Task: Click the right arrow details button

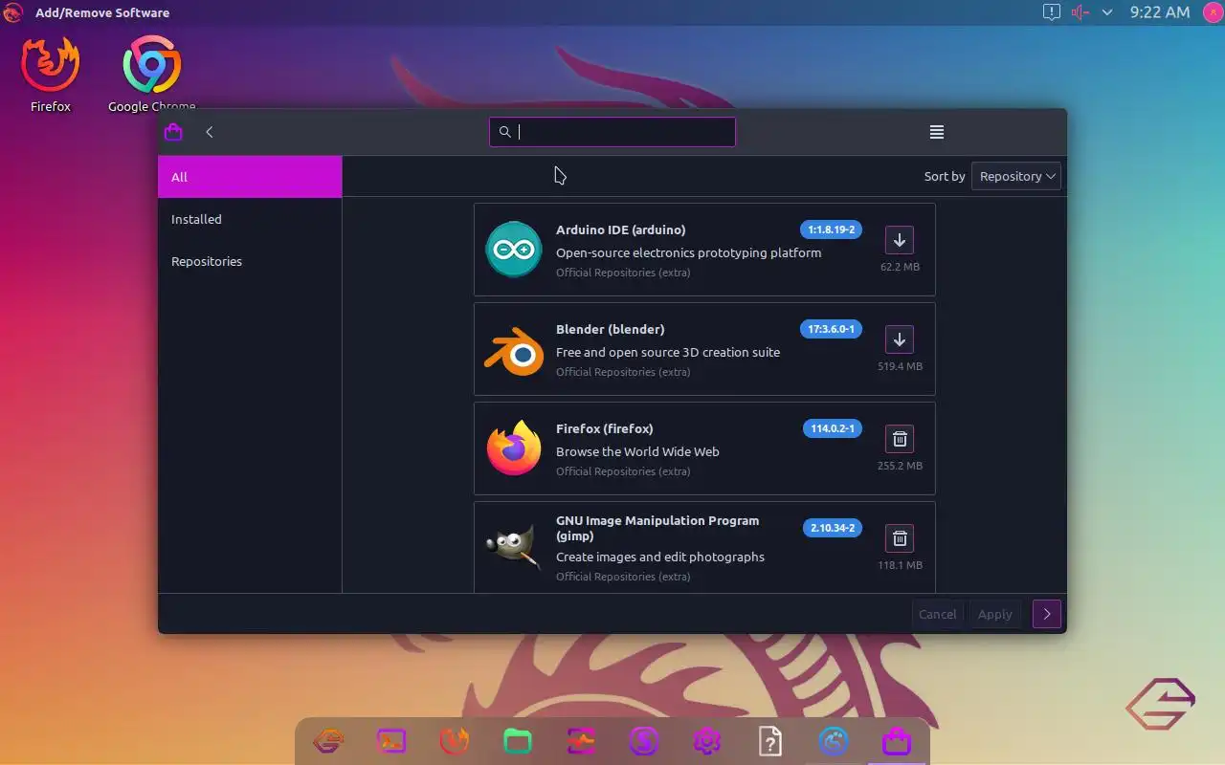Action: pyautogui.click(x=1047, y=614)
